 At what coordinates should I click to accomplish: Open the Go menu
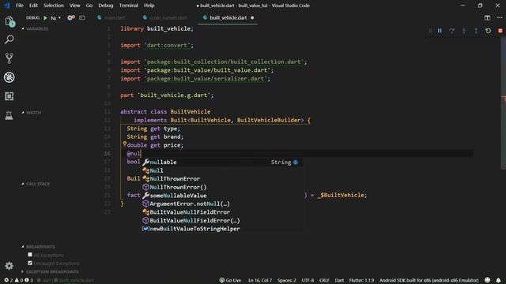point(89,6)
